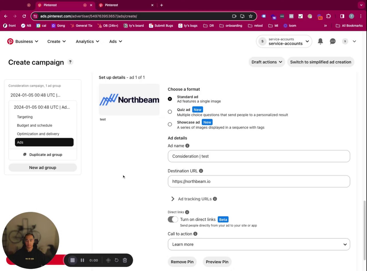
Task: Restart the Loom recording
Action: [116, 260]
